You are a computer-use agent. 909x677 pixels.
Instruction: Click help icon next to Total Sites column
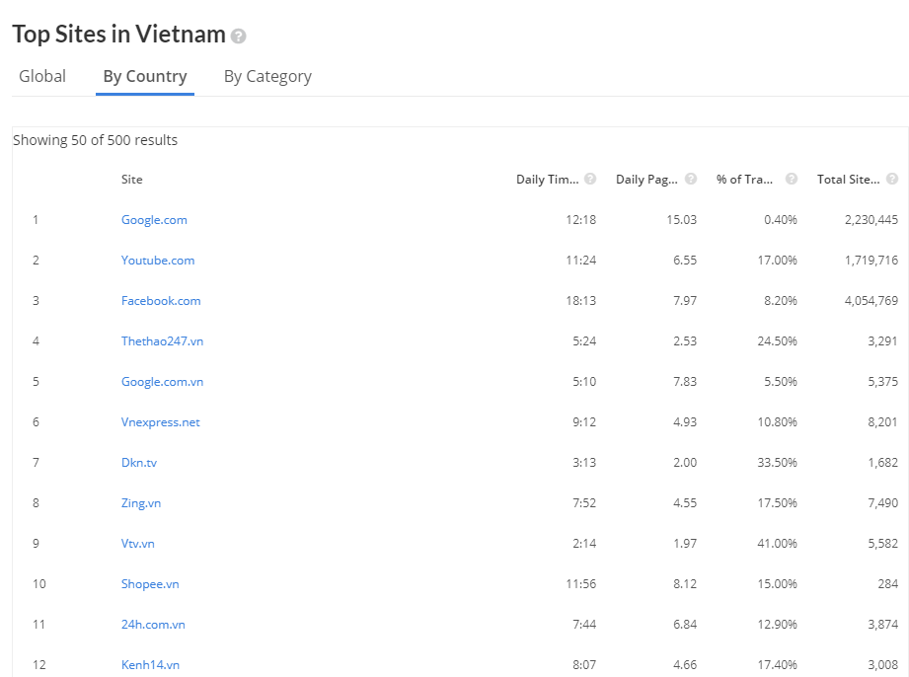pos(892,179)
